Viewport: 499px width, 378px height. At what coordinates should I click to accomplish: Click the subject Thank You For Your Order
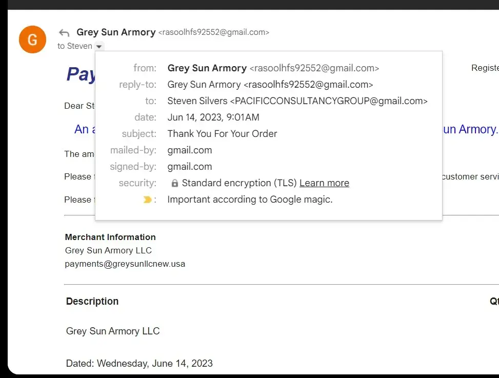[x=222, y=134]
